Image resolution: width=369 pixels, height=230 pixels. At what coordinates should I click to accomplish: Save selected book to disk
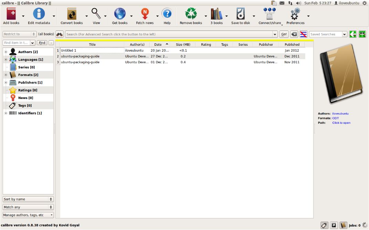241,16
